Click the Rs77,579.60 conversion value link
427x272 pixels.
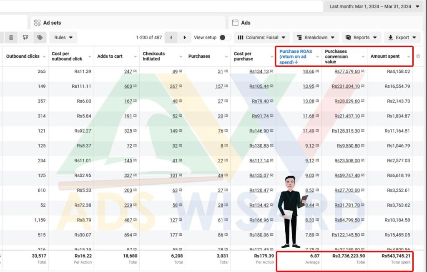[347, 71]
